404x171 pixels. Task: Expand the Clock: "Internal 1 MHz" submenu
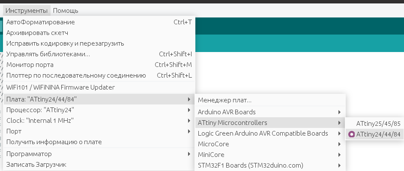click(40, 121)
